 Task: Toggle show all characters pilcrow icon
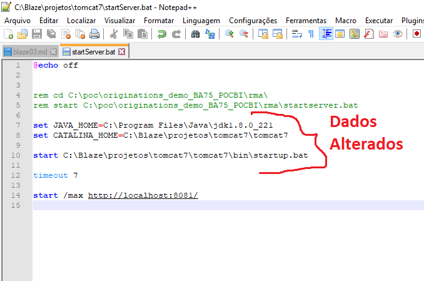[311, 34]
